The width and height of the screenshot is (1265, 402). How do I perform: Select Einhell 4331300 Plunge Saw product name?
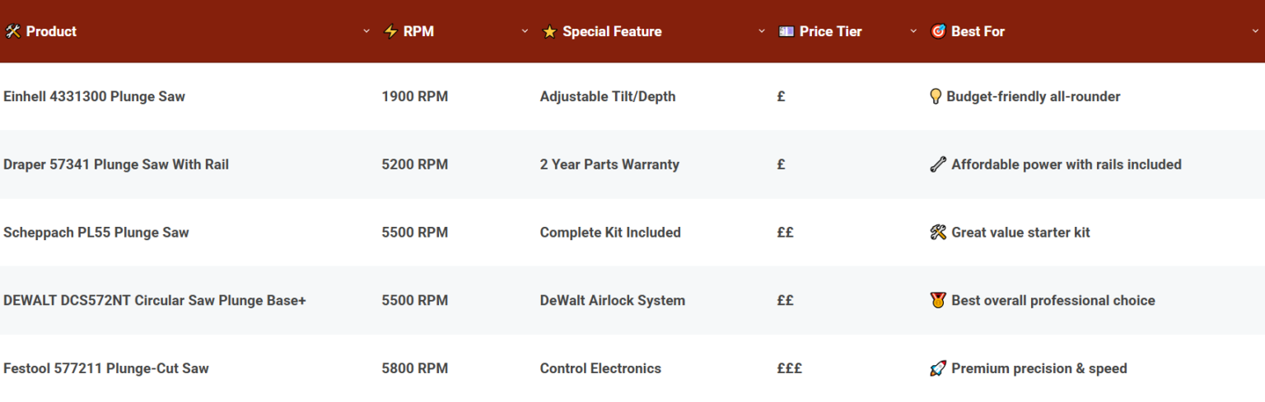point(94,96)
